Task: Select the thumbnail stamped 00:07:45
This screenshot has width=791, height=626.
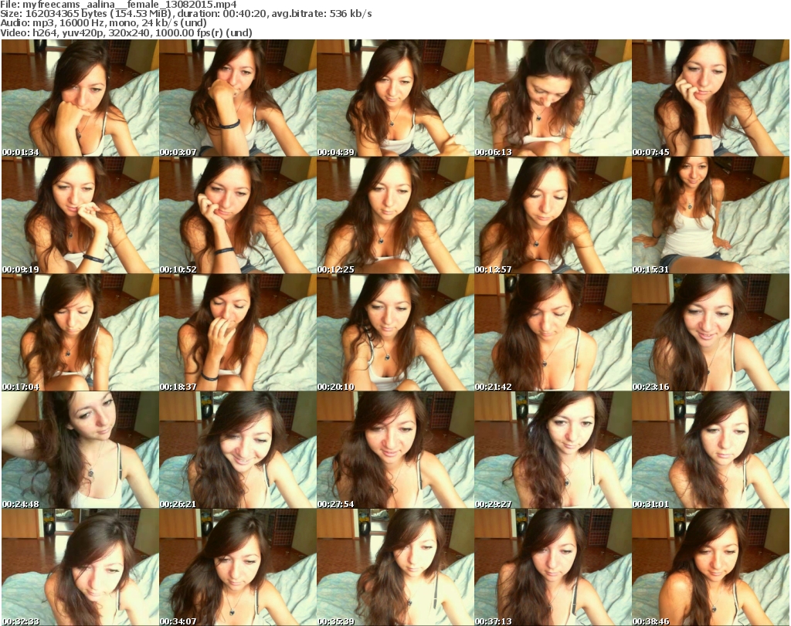Action: [711, 98]
